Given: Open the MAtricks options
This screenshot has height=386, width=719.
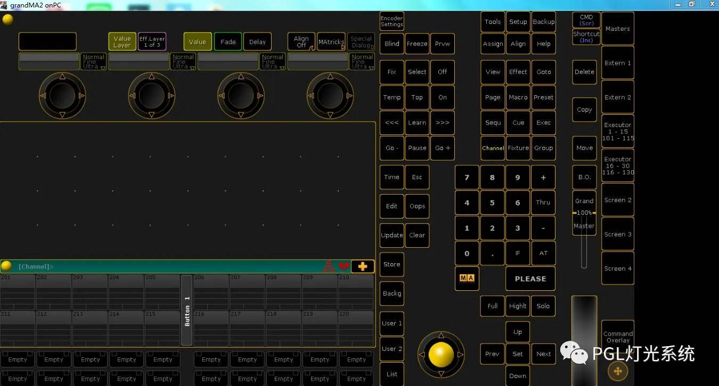Looking at the screenshot, I should [331, 41].
